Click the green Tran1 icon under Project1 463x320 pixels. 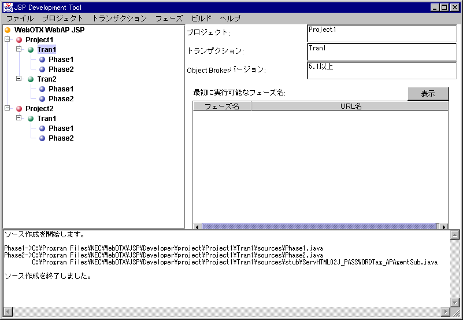pos(31,50)
